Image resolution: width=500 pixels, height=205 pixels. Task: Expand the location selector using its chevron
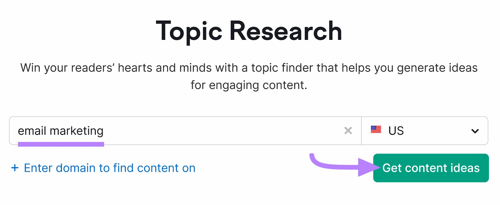[x=475, y=131]
